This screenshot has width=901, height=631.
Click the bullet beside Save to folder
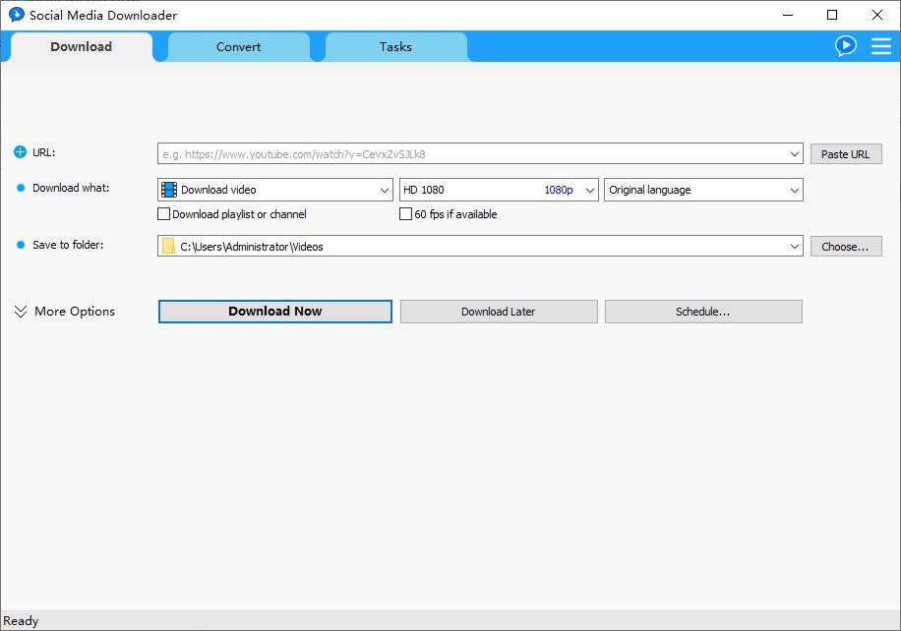coord(21,245)
